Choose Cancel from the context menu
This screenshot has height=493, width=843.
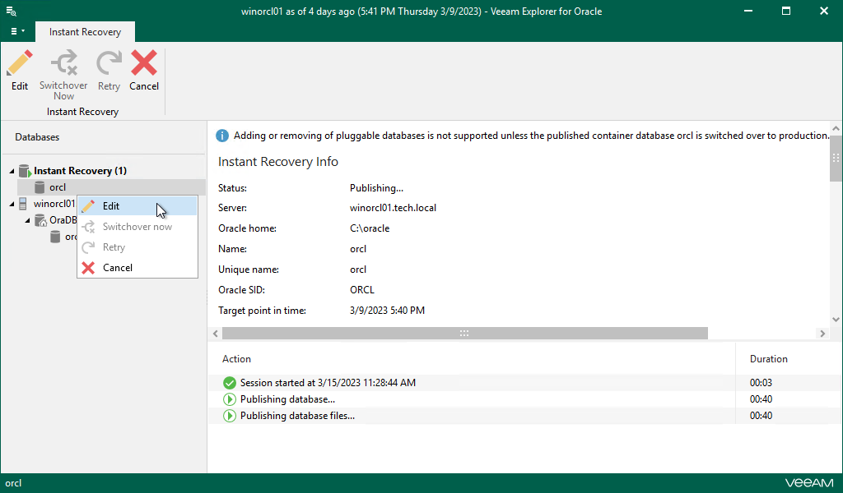coord(137,268)
